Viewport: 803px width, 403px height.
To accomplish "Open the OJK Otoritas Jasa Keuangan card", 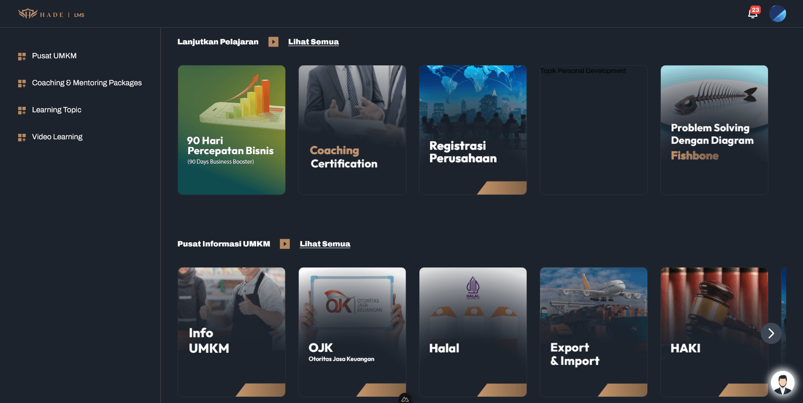I will 352,332.
